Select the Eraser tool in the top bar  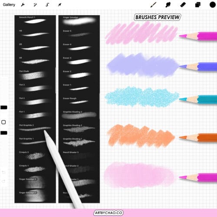(183, 5)
